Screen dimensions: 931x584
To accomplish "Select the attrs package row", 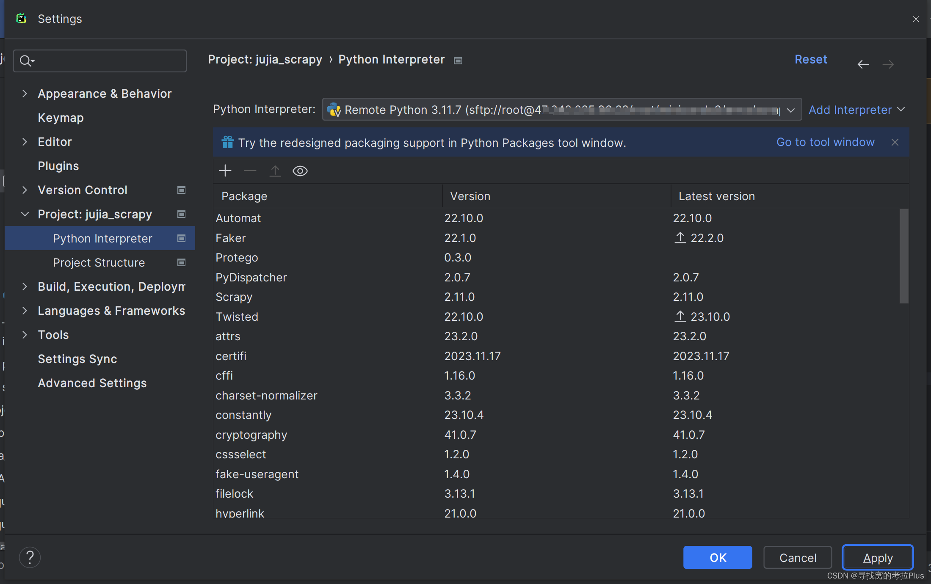I will tap(556, 336).
